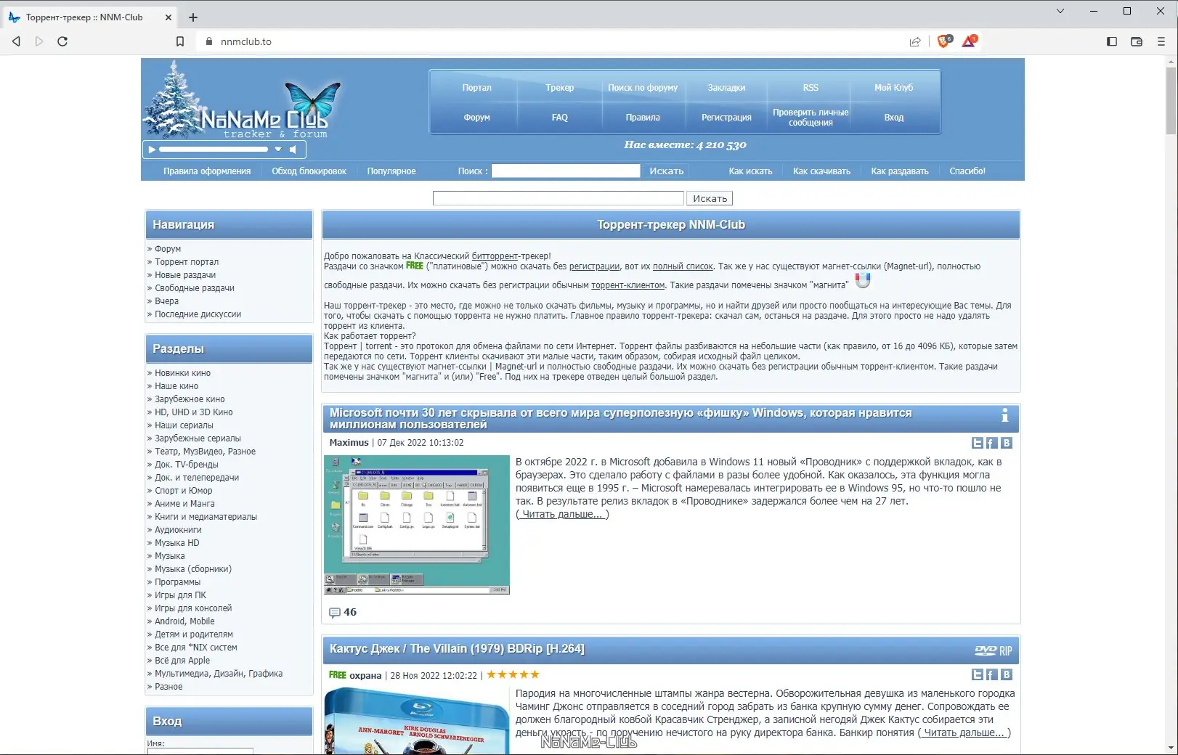This screenshot has width=1178, height=755.
Task: Share Кактус Джек post on Facebook
Action: tap(992, 674)
